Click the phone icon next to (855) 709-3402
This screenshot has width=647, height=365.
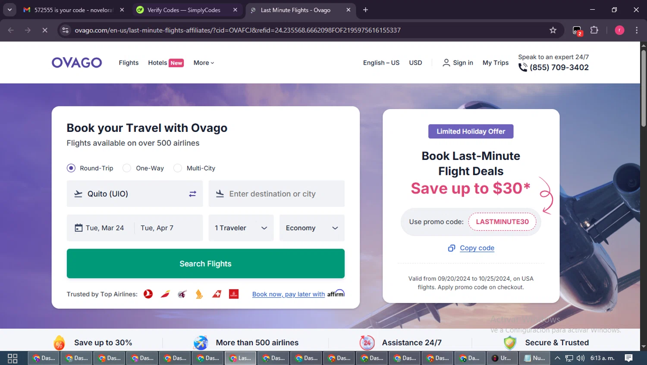[x=523, y=67]
